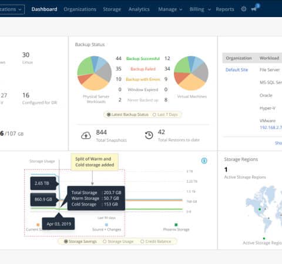Viewport: 282px width, 264px height.
Task: Click the 30 Linux count
Action: point(26,55)
